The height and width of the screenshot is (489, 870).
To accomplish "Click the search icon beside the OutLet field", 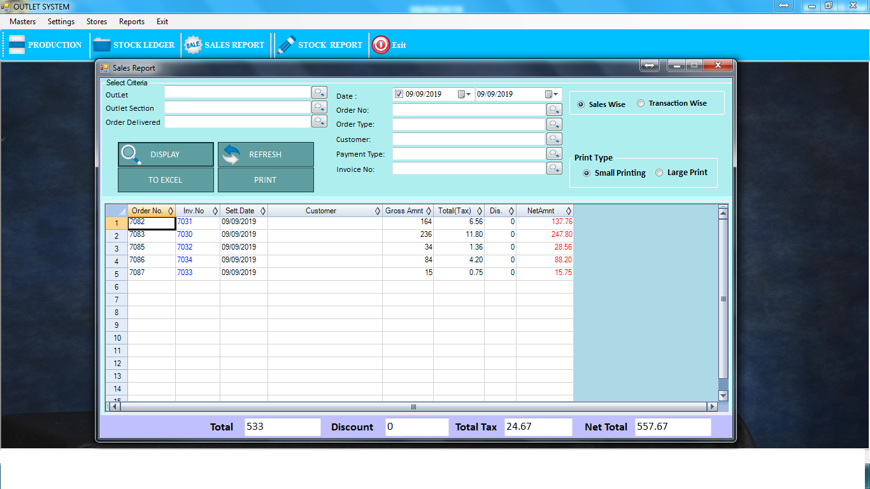I will point(319,92).
